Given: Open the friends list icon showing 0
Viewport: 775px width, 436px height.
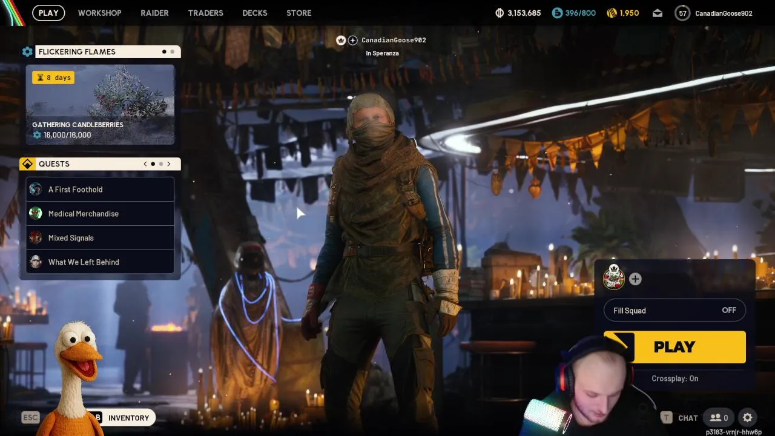Looking at the screenshot, I should pyautogui.click(x=719, y=418).
